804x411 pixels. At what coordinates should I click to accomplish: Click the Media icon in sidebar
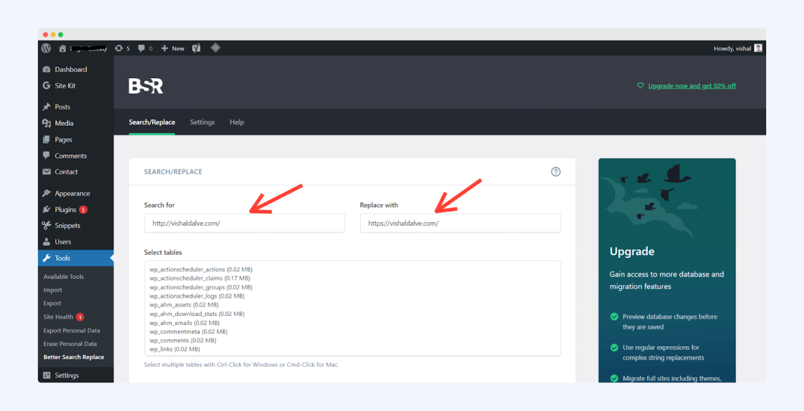[x=47, y=123]
